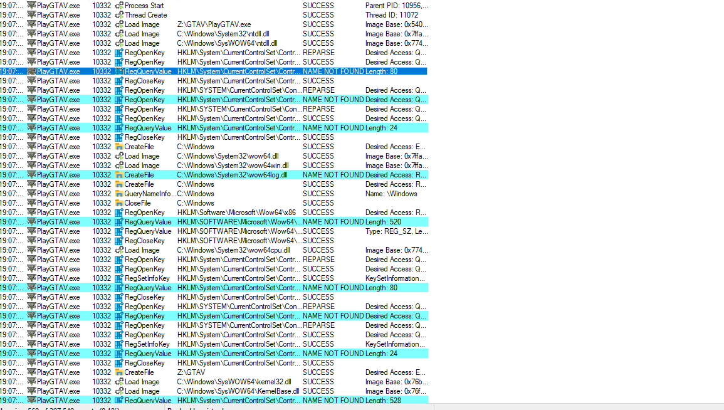Click 'Image Base: 0x76b...' detail cell

click(x=396, y=382)
